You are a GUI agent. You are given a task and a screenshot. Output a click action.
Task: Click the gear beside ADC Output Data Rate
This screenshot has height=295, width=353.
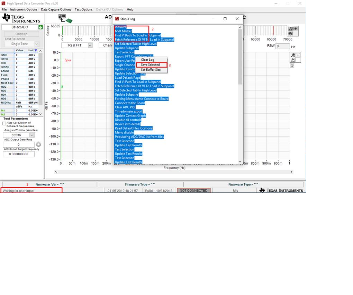(38, 144)
